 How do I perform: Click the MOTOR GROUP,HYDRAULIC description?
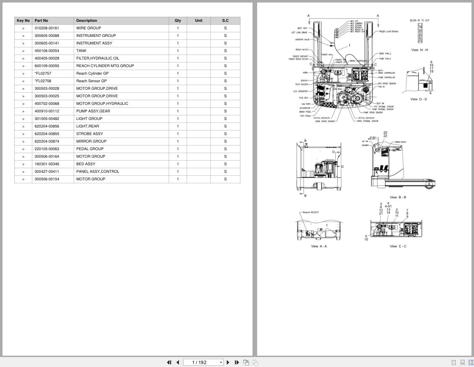[x=102, y=104]
